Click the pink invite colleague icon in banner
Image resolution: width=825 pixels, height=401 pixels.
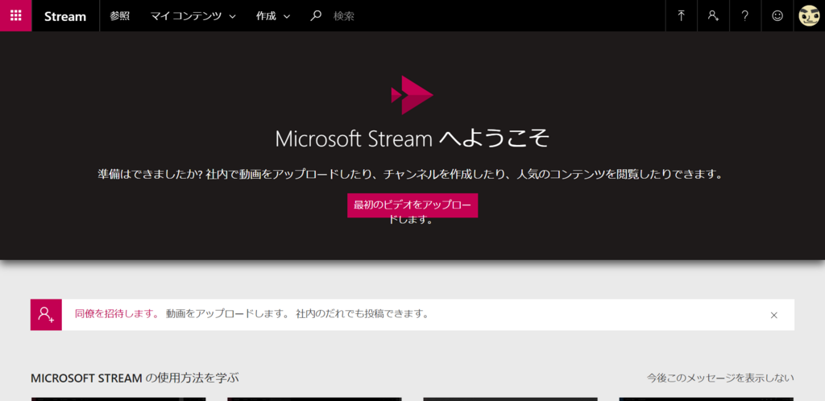click(46, 315)
